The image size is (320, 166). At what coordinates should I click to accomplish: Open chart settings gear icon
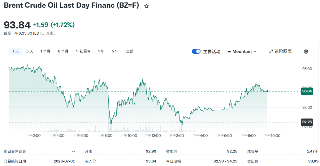(306, 52)
